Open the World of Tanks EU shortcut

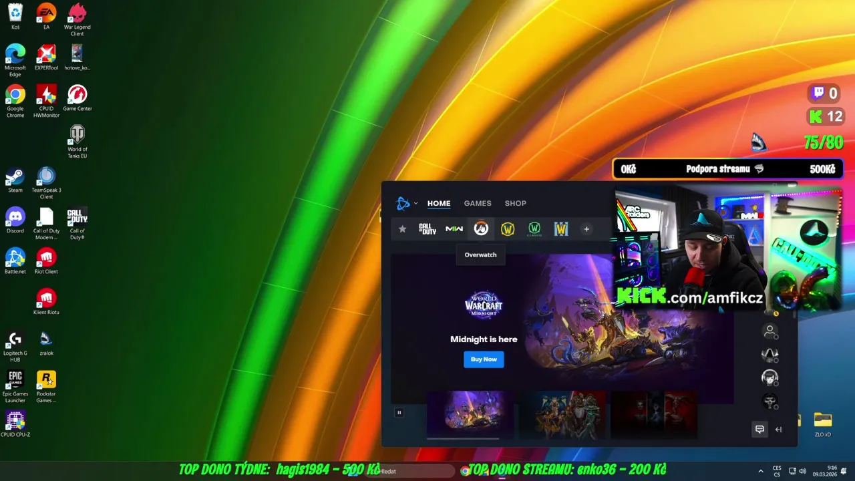coord(77,142)
